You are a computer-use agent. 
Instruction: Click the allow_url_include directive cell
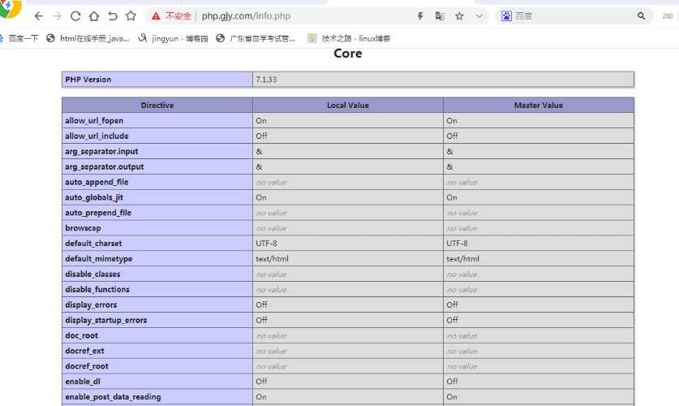click(157, 136)
